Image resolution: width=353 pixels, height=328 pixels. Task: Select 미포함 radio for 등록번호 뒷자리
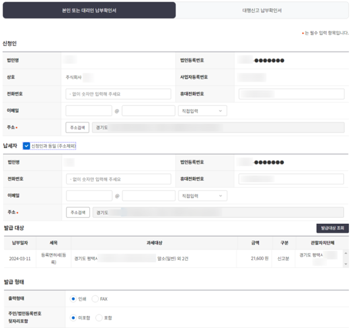click(73, 317)
